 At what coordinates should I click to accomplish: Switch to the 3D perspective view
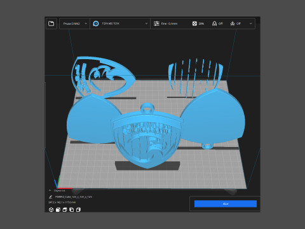pos(51,210)
